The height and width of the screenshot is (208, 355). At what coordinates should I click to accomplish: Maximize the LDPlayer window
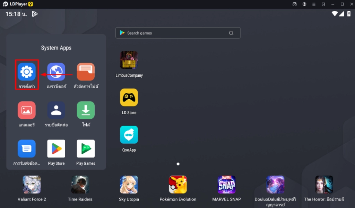(342, 4)
